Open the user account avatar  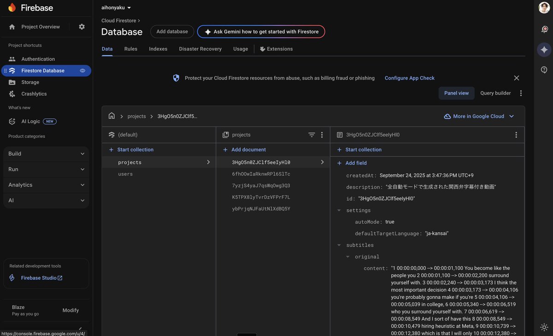544,8
